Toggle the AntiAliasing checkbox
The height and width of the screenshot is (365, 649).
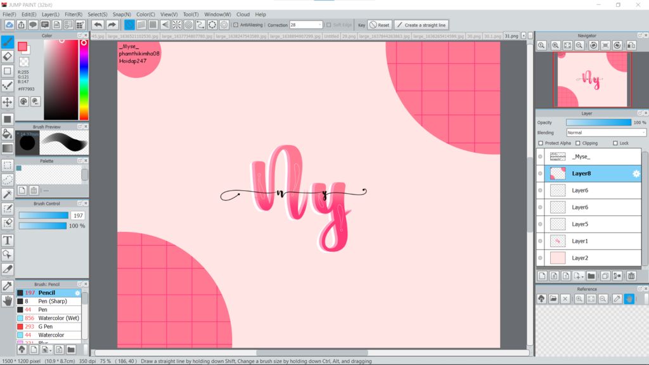pyautogui.click(x=236, y=25)
